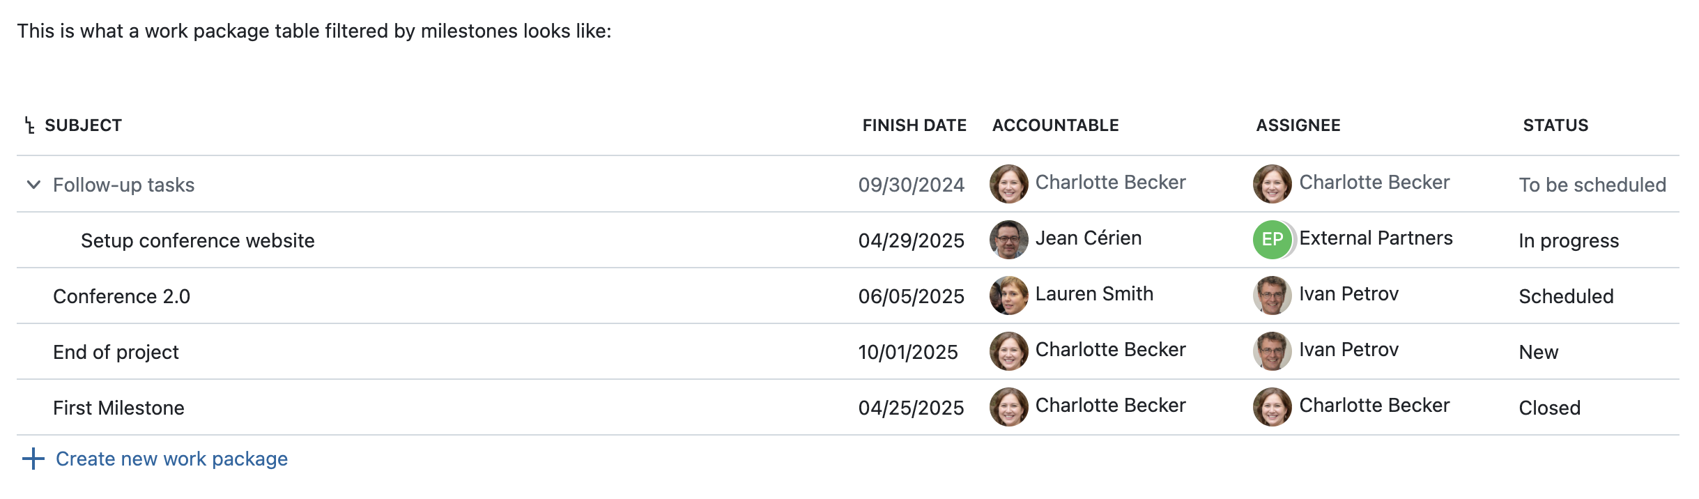
Task: Click the Assignee column header
Action: pos(1298,125)
